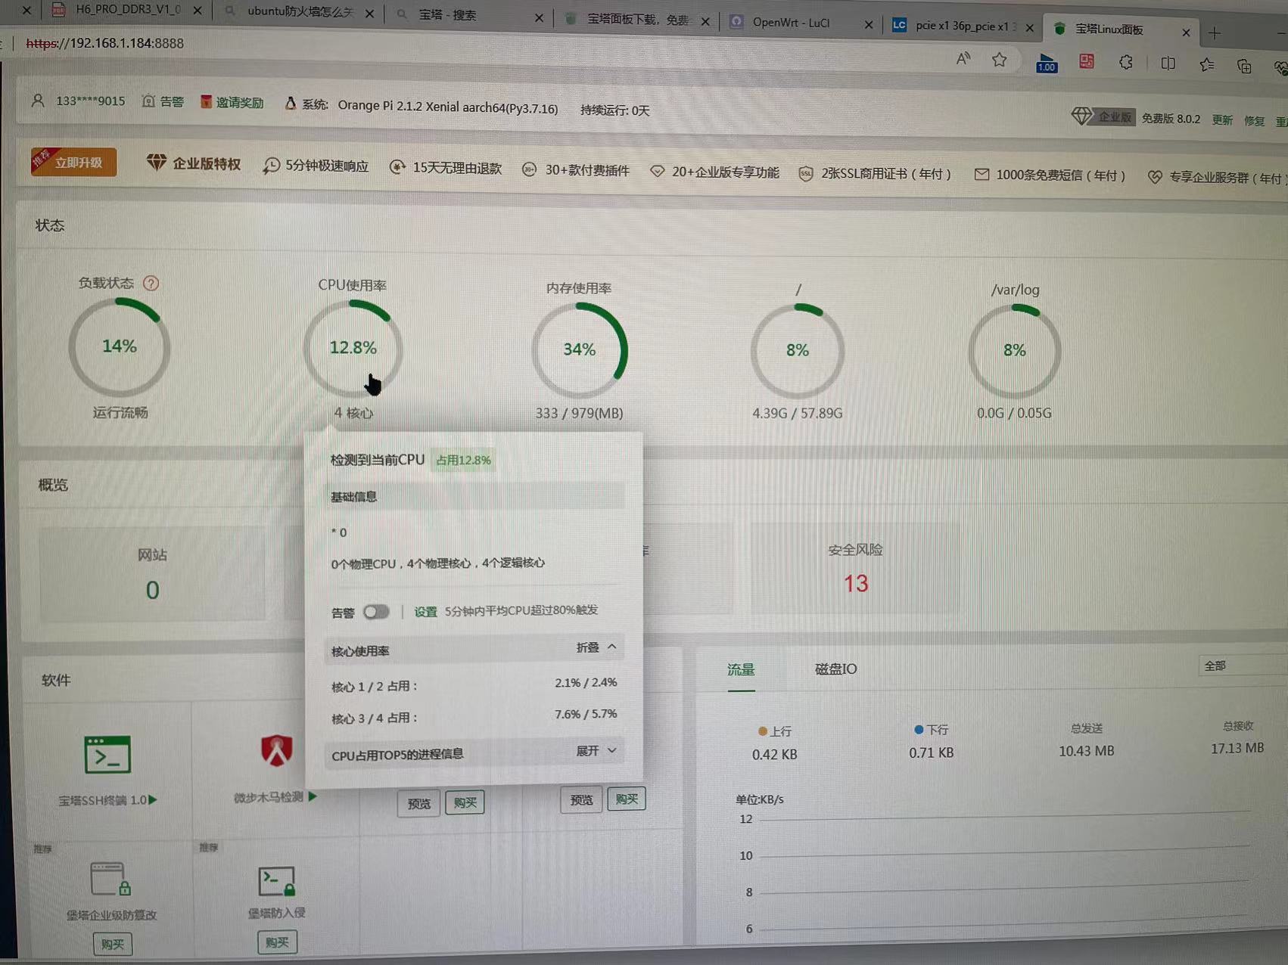Click the orange 立即升级 button
Viewport: 1288px width, 965px height.
73,162
